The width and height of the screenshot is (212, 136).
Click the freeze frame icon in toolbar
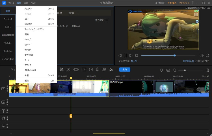pos(84,69)
